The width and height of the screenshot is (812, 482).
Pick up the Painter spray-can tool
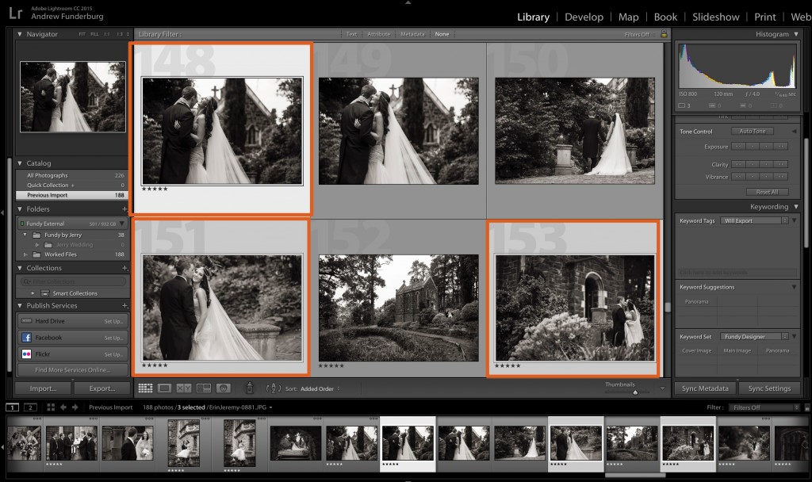click(249, 388)
